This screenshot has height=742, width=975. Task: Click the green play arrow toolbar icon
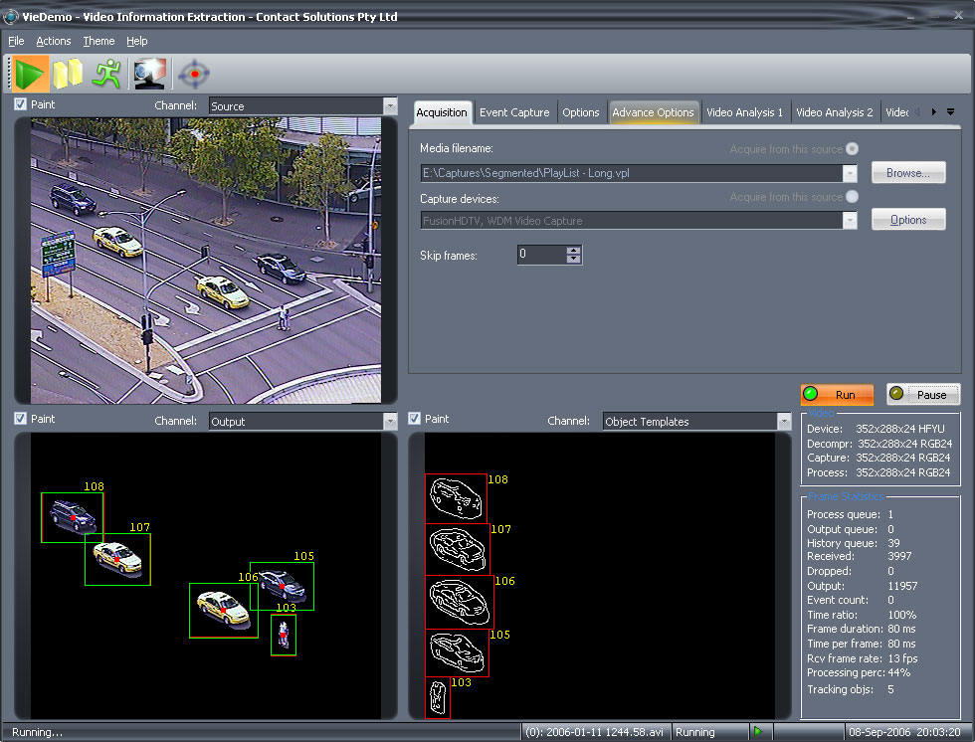(x=31, y=74)
